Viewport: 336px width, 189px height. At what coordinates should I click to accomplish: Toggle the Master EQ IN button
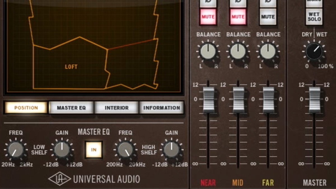tap(94, 150)
